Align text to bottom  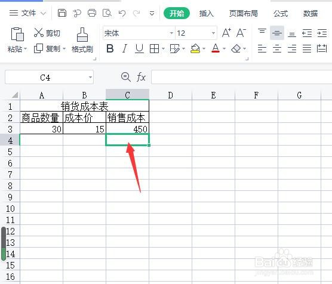(292, 34)
